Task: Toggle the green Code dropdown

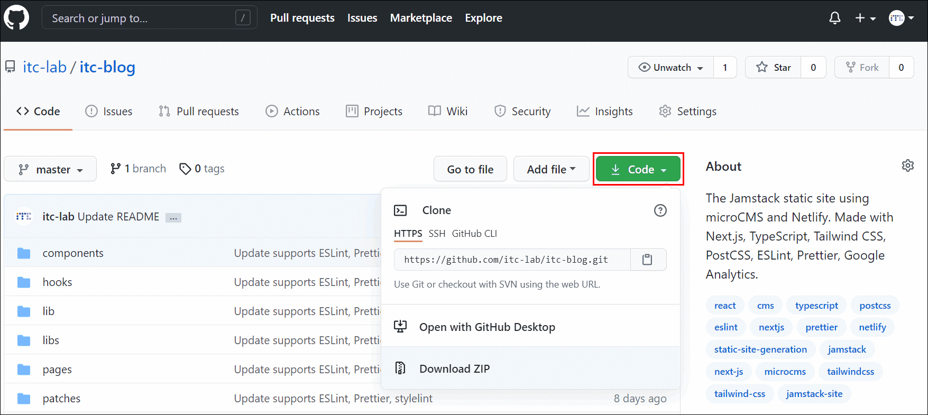Action: pyautogui.click(x=638, y=169)
